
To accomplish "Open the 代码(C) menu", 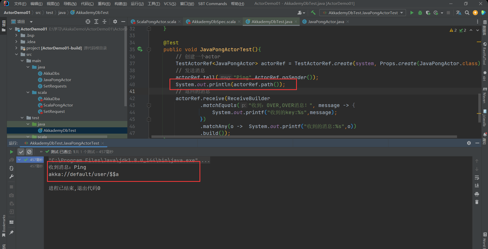I will pos(87,4).
